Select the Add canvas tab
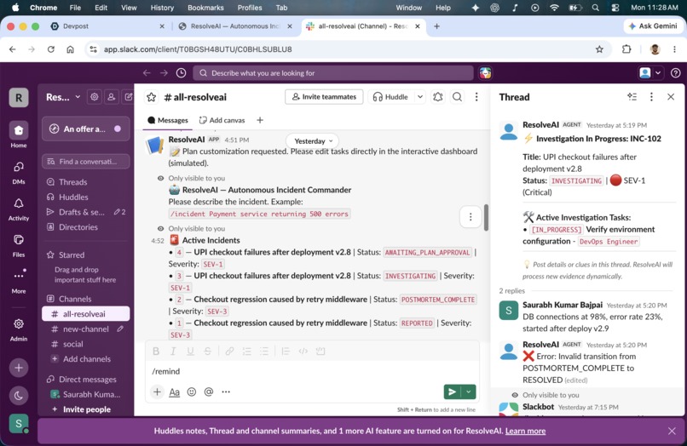The height and width of the screenshot is (446, 687). [222, 120]
